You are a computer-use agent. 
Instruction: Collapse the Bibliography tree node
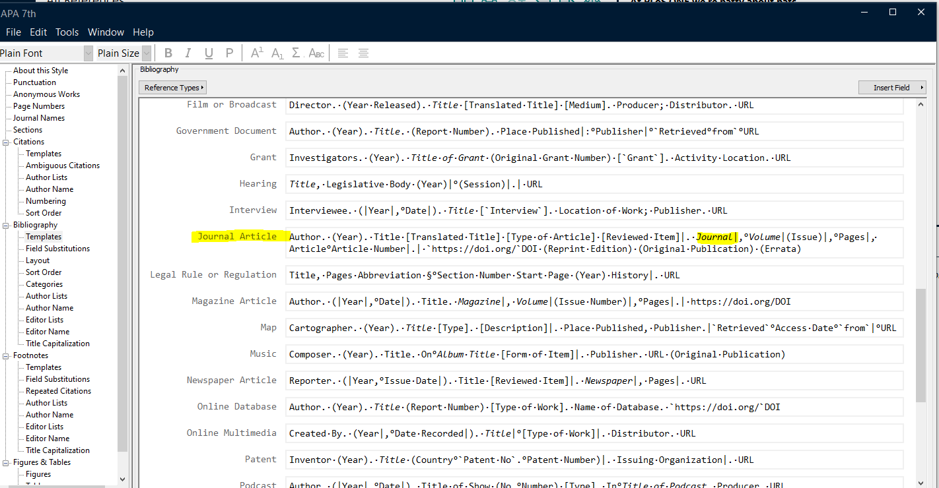tap(7, 225)
